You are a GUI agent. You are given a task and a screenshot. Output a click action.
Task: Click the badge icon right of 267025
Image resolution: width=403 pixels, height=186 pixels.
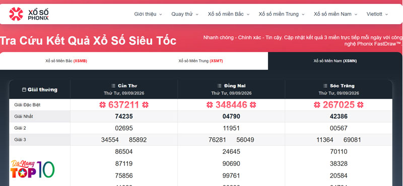[360, 105]
